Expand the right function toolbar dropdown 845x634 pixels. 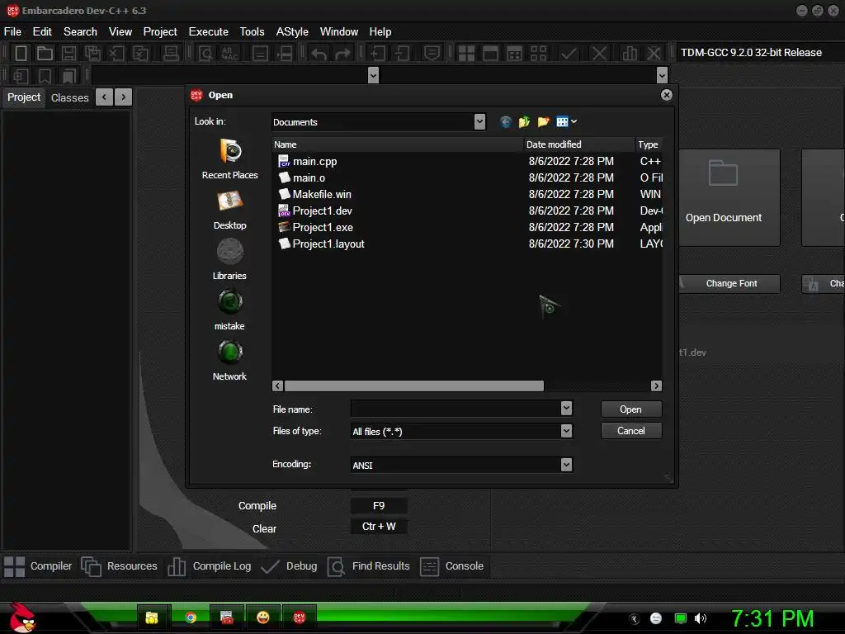click(663, 75)
